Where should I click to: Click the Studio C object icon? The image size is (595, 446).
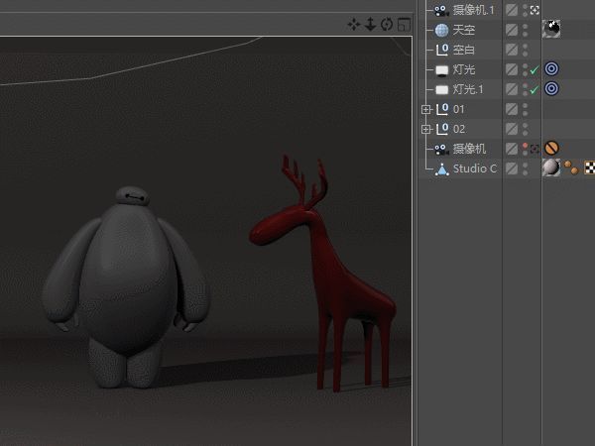point(442,169)
